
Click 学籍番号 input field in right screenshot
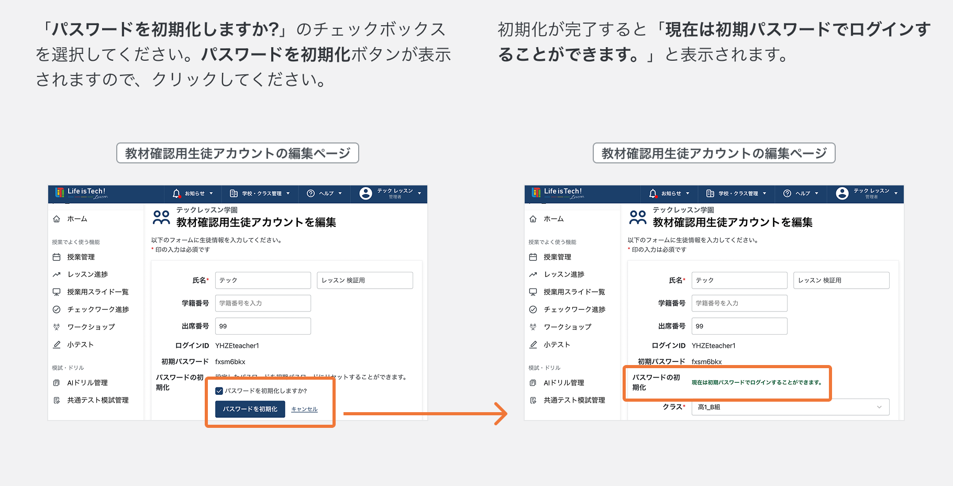[739, 303]
